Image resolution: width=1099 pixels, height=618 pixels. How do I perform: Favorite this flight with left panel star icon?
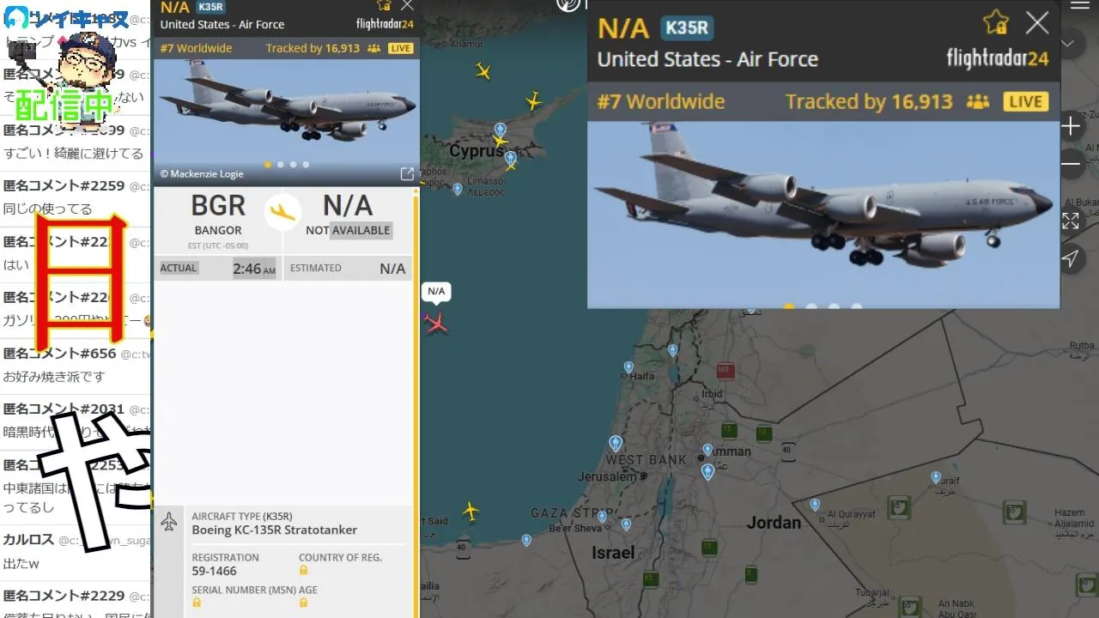(384, 6)
